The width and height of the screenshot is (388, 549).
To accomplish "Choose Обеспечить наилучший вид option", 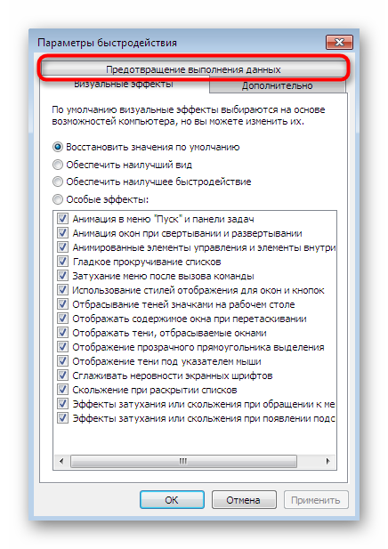I will click(x=58, y=165).
